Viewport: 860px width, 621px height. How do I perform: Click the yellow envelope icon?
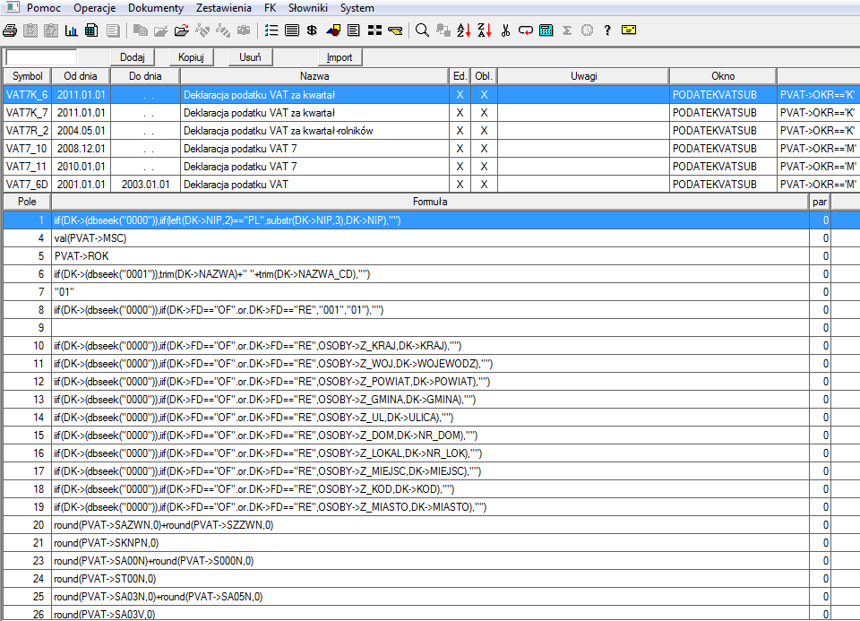(x=629, y=30)
